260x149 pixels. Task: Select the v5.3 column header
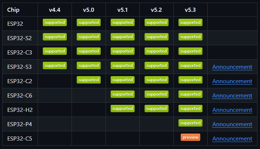click(190, 10)
